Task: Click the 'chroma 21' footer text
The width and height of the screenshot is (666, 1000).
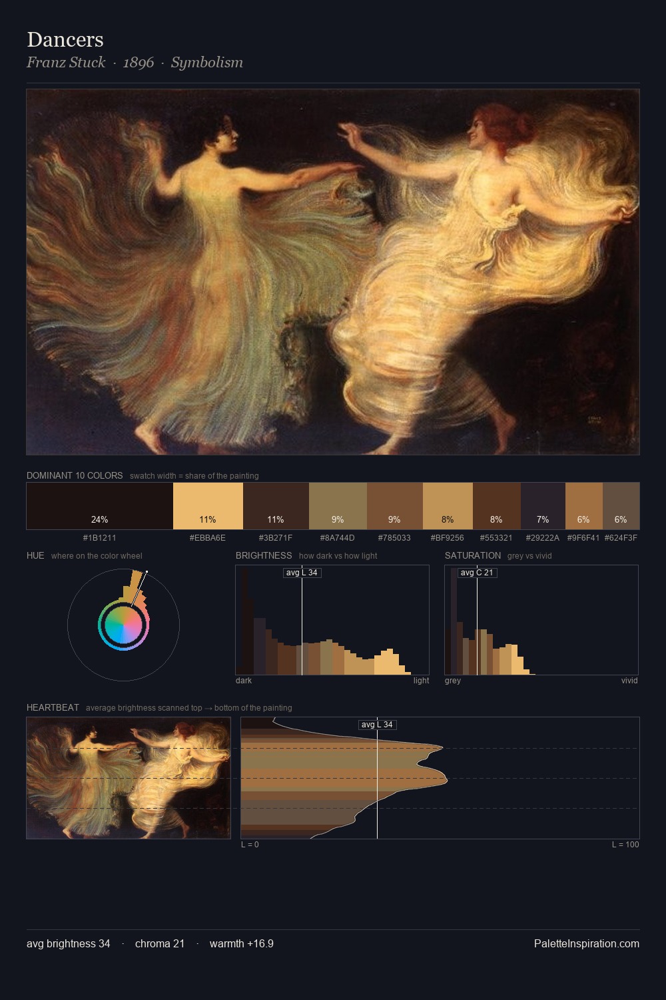Action: [x=160, y=943]
